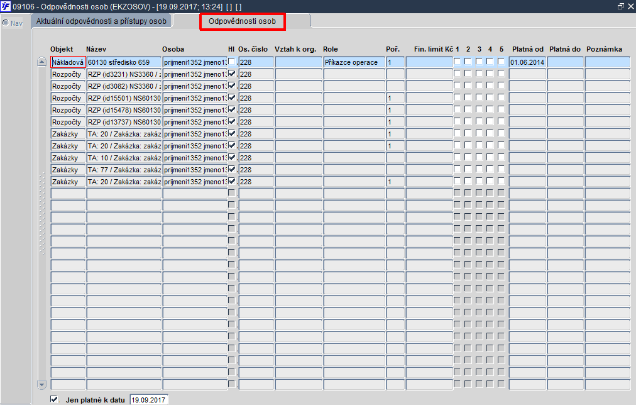
Task: Click the application logo icon in title bar
Action: pos(6,6)
